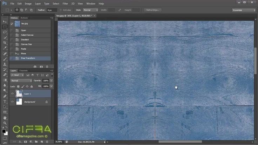Hide Layer 1 using eye icon
This screenshot has height=145, width=258.
tap(13, 94)
